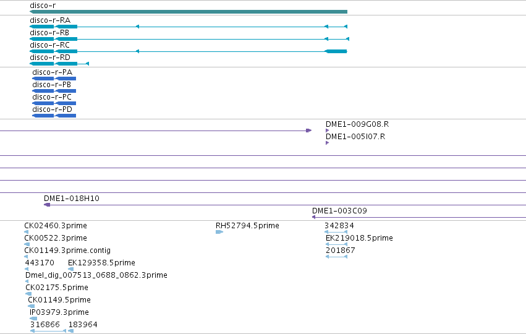The width and height of the screenshot is (526, 334).
Task: Click the disco-r-RA transcript label
Action: click(x=50, y=20)
